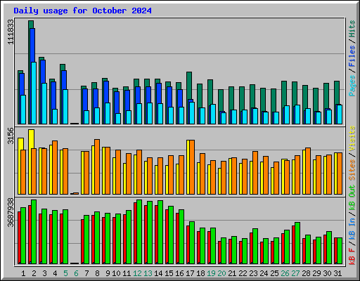Click day 28 on the x-axis
This screenshot has width=360, height=281.
click(306, 273)
